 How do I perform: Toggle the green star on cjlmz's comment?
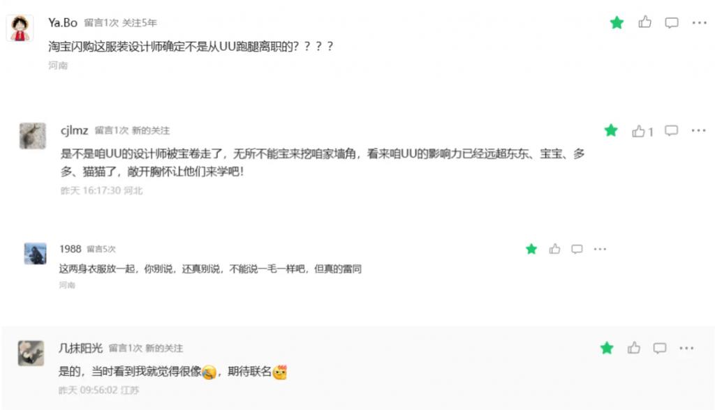610,130
